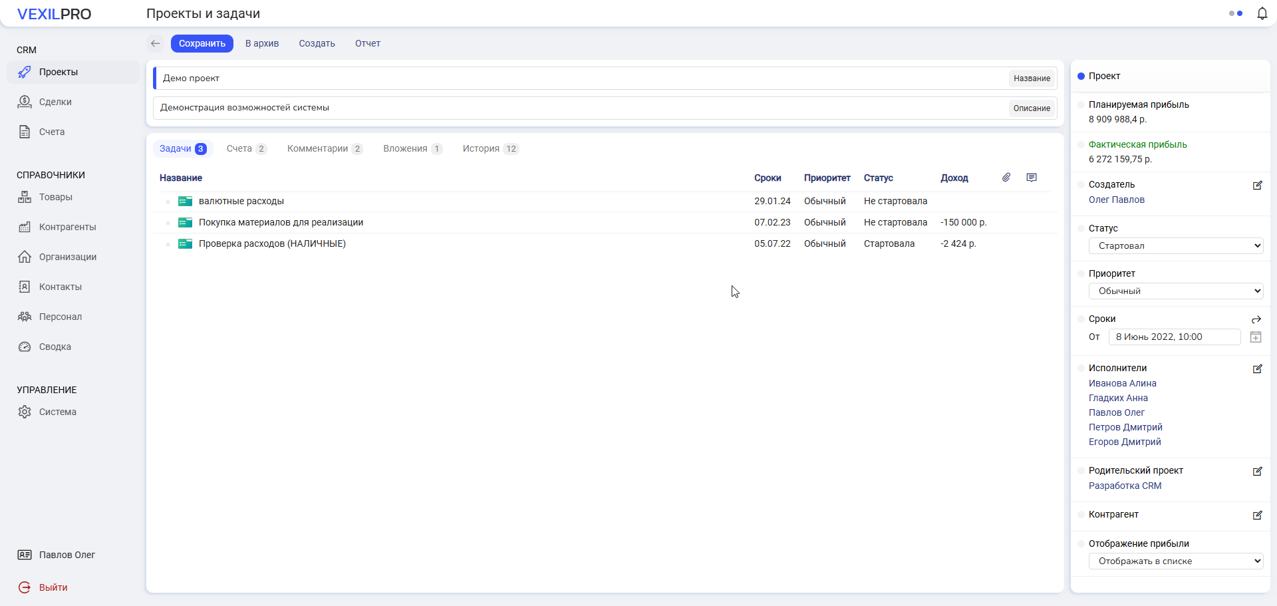
Task: Open the notifications bell
Action: (1262, 13)
